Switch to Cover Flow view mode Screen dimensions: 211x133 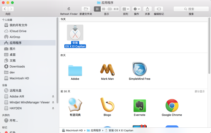click(116, 9)
